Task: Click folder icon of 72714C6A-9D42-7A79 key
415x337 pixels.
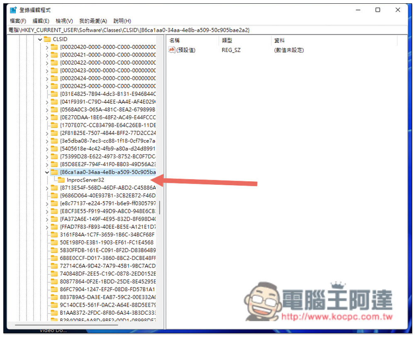Action: (x=54, y=266)
